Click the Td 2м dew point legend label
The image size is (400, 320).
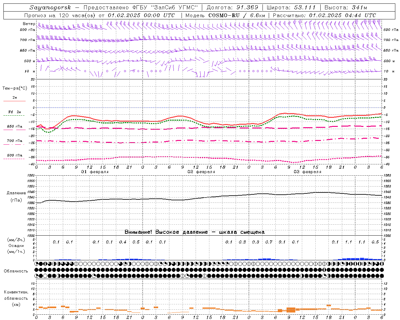click(14, 112)
